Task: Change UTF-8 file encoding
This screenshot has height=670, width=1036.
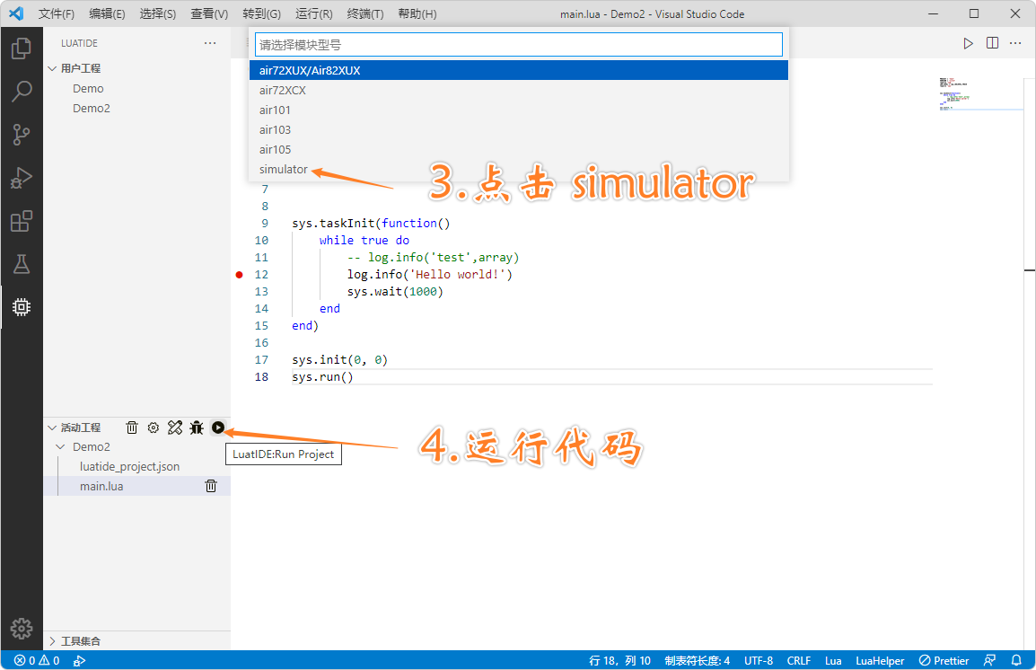Action: (x=759, y=660)
